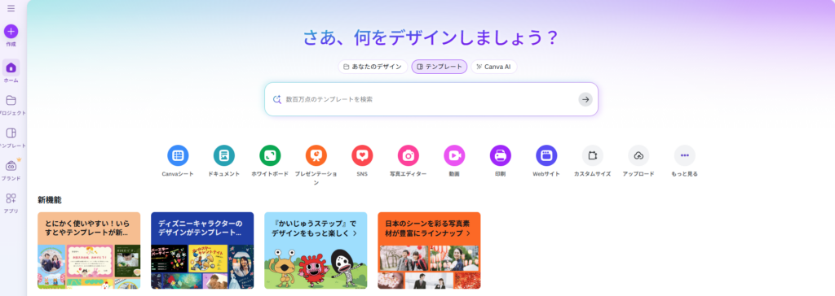The width and height of the screenshot is (835, 296).
Task: Expand もっと見る for more design types
Action: (x=685, y=155)
